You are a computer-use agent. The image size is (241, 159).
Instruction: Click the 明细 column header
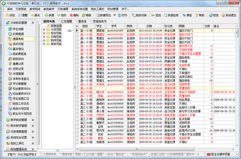pyautogui.click(x=191, y=26)
